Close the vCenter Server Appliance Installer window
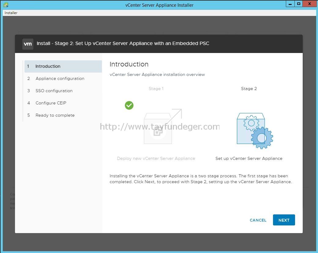 [309, 4]
